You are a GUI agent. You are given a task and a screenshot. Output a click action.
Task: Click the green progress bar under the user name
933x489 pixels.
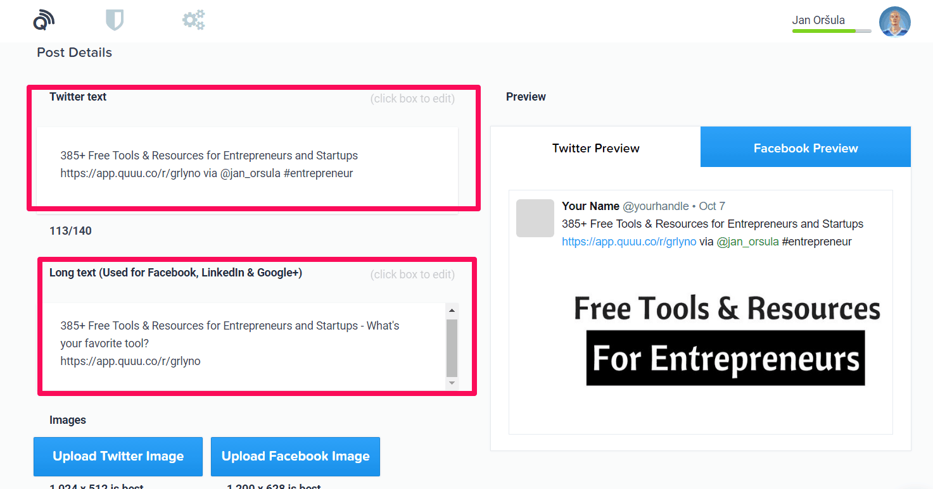pyautogui.click(x=823, y=30)
